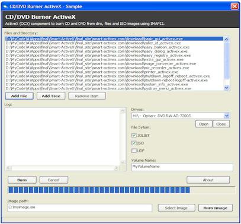Select the shutdown_logoff_reboot_activex.exe file row
Image resolution: width=241 pixels, height=224 pixels.
(114, 76)
